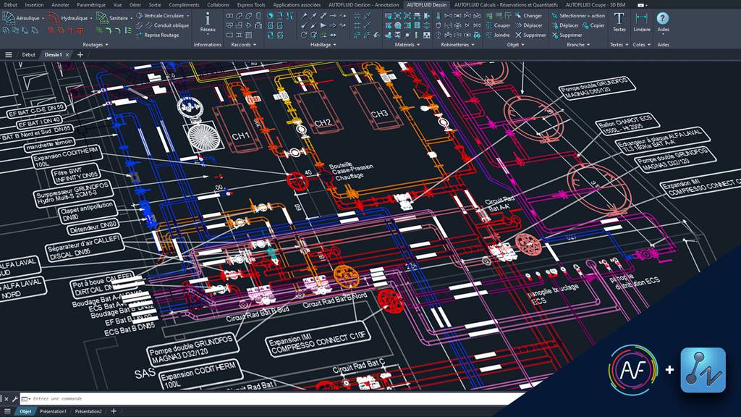Expand the Raccords panel

tap(244, 45)
